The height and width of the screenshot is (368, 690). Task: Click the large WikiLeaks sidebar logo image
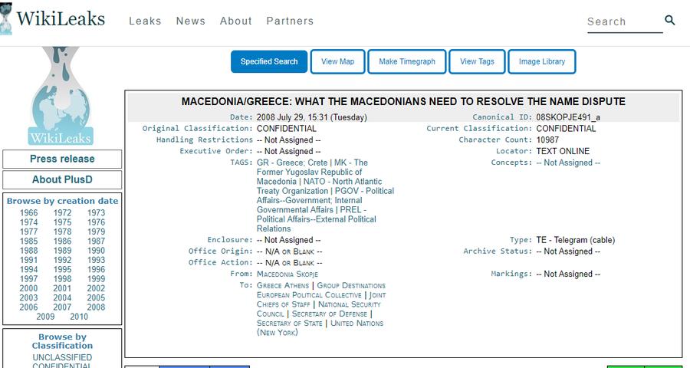(61, 97)
